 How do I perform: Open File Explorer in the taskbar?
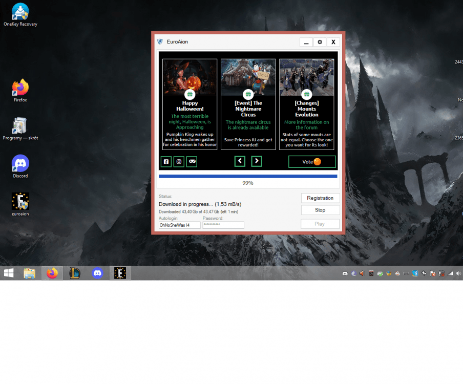click(30, 273)
